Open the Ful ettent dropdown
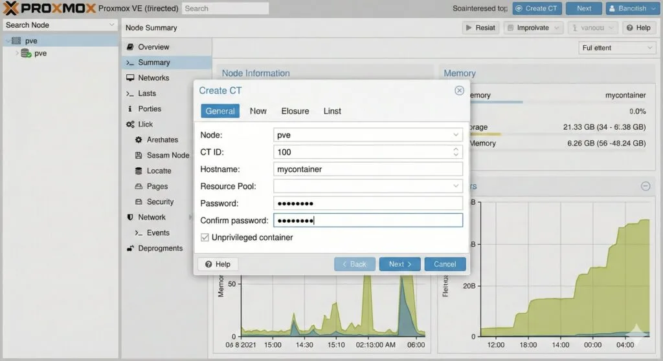The height and width of the screenshot is (361, 663). click(649, 48)
